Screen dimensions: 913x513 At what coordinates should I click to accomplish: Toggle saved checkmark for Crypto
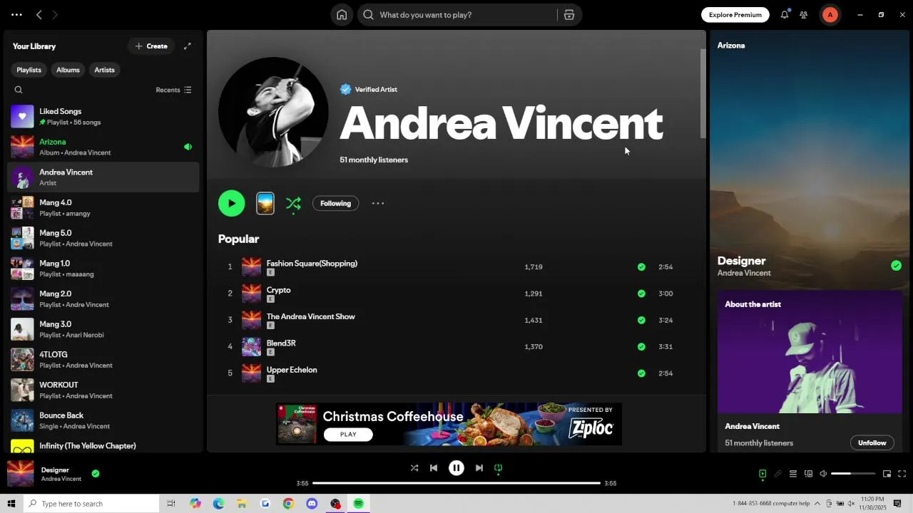(641, 294)
